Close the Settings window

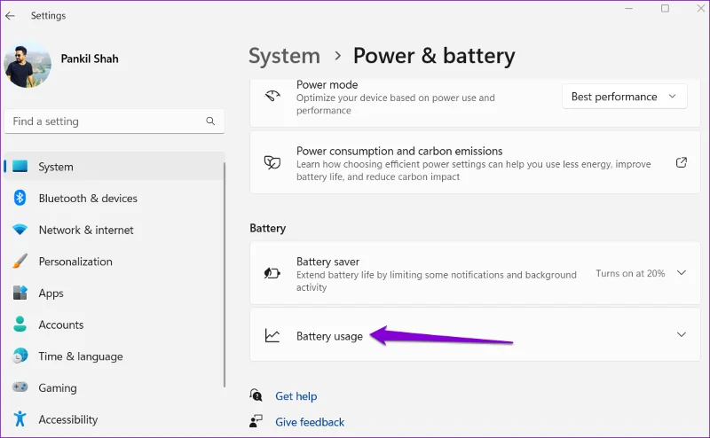(700, 9)
